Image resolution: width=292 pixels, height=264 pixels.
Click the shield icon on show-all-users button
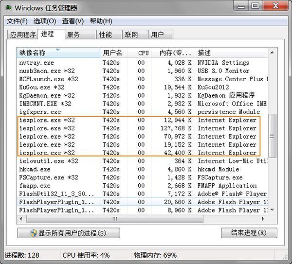tap(34, 233)
